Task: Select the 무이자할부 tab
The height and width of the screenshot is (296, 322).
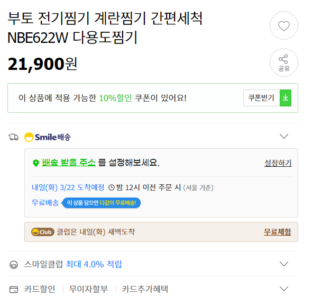Action: point(88,289)
